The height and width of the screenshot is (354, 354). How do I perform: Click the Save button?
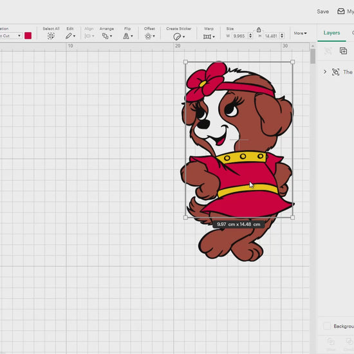pyautogui.click(x=322, y=12)
